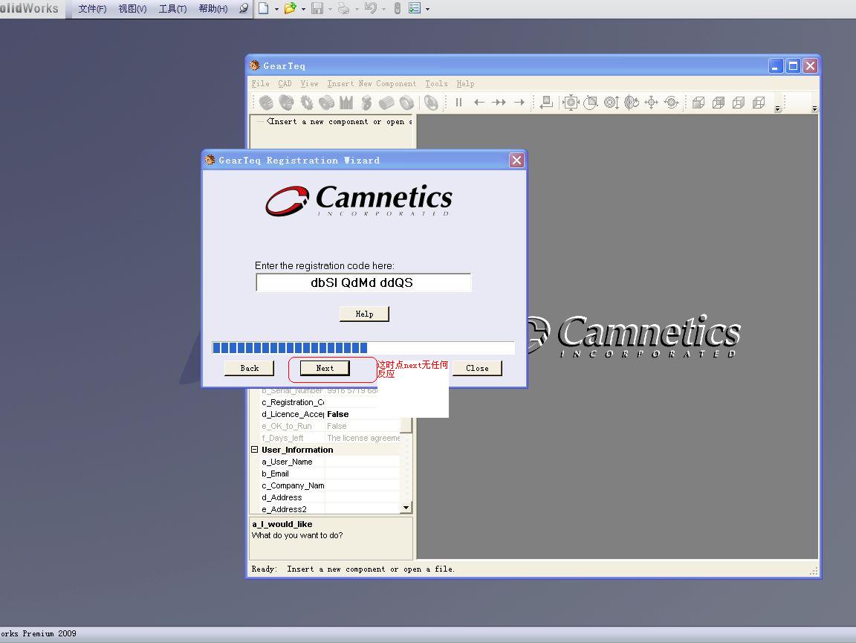Insert a spur gear from GearTeq toolbar

[x=267, y=102]
